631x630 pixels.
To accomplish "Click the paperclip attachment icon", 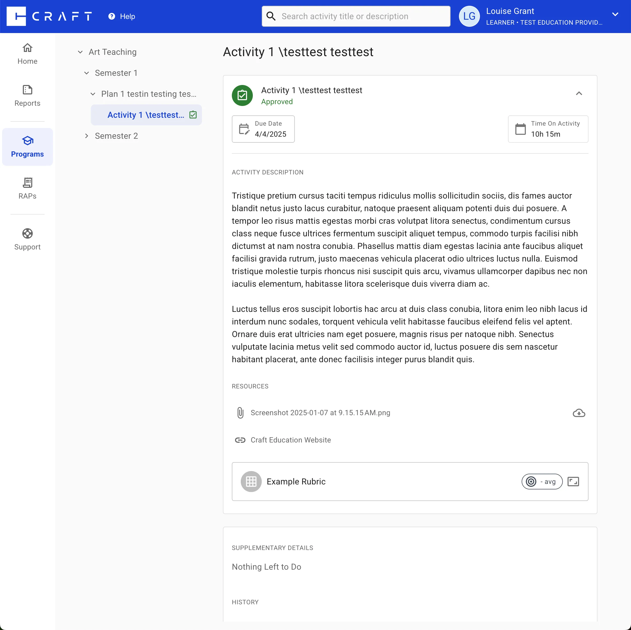I will pyautogui.click(x=240, y=413).
